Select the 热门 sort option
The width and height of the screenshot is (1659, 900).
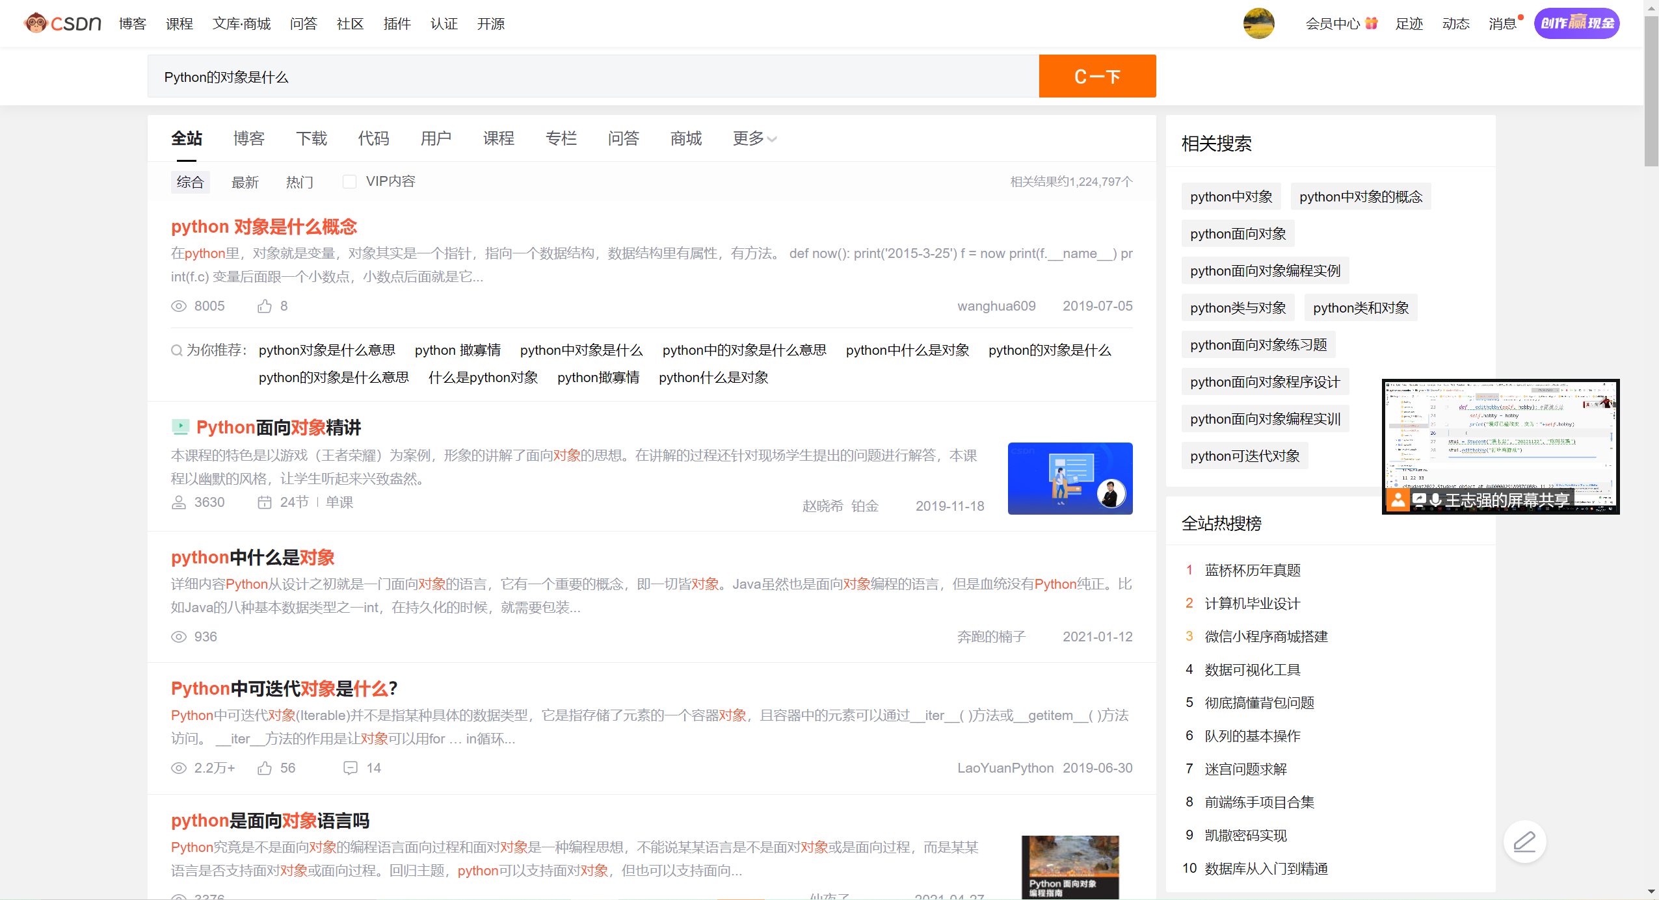[x=299, y=183]
